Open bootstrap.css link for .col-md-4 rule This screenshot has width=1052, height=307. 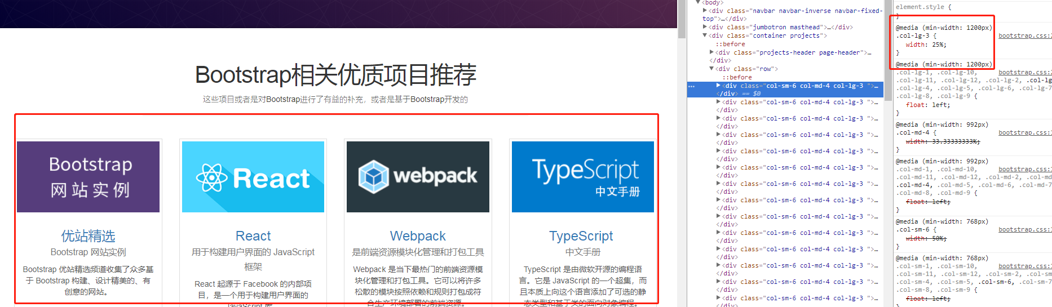click(1025, 133)
